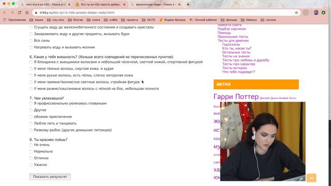Select 'Нормально' radio option
This screenshot has width=331, height=186.
31,151
